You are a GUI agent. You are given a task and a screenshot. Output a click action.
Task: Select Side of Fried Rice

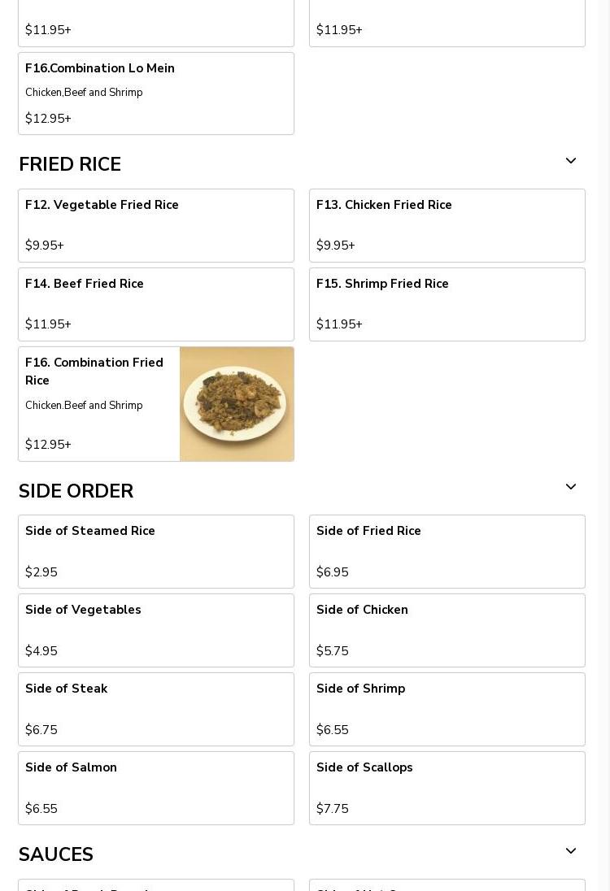447,551
